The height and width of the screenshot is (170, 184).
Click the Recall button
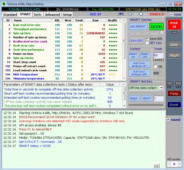tap(174, 55)
